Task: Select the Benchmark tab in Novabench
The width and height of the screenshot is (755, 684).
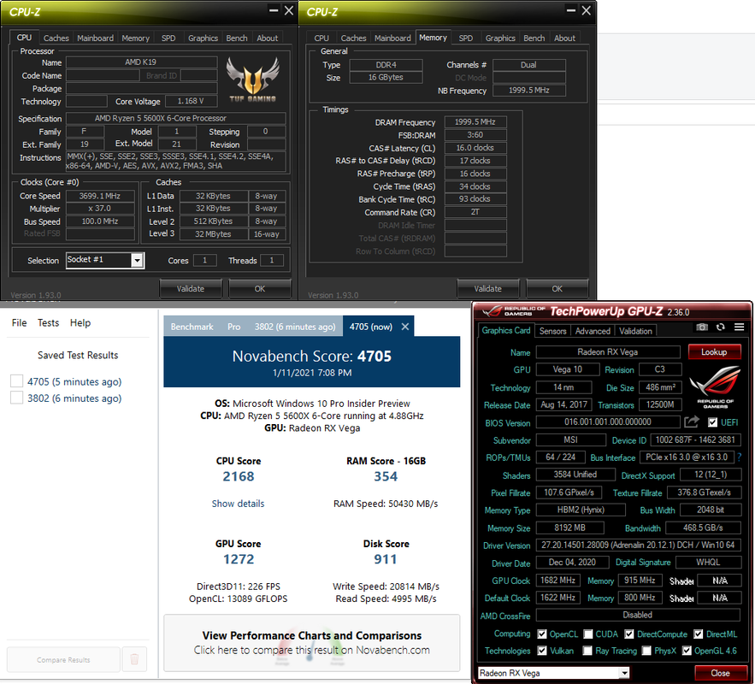Action: (x=192, y=327)
